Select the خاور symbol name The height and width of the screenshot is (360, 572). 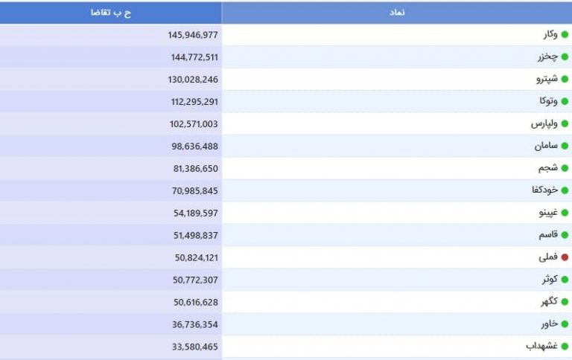(550, 324)
